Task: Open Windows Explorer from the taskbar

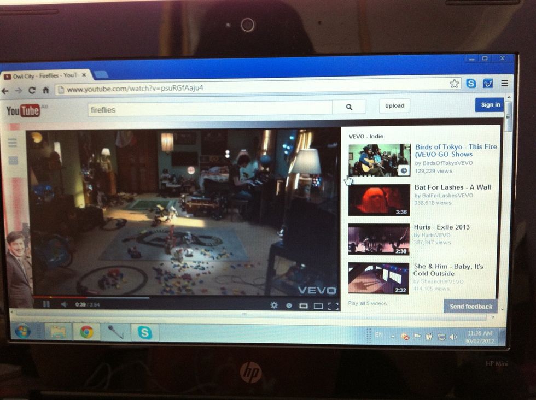Action: pos(58,332)
